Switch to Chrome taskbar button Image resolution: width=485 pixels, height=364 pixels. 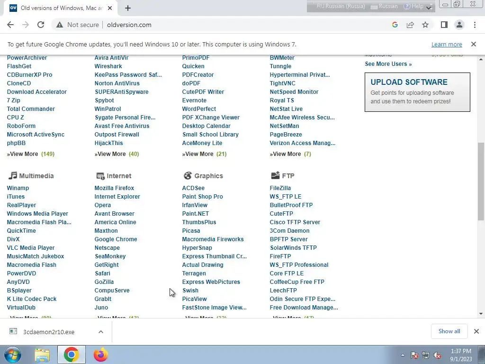tap(72, 355)
